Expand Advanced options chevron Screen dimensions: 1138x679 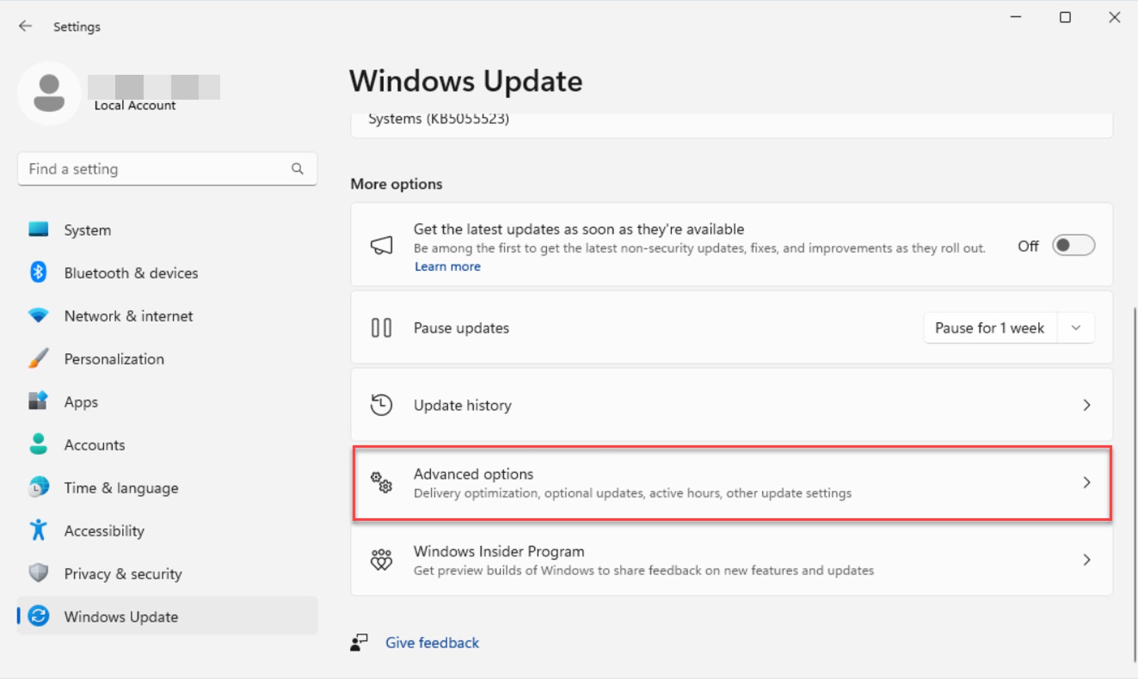pyautogui.click(x=1087, y=482)
